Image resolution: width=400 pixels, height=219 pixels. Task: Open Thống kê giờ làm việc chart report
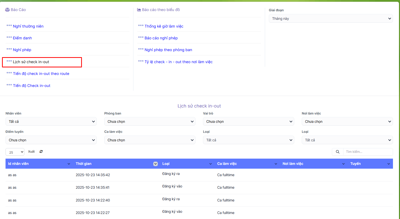click(164, 26)
